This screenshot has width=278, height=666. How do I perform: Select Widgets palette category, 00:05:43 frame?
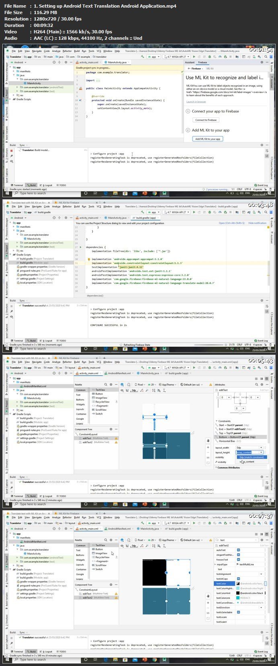pos(81,404)
